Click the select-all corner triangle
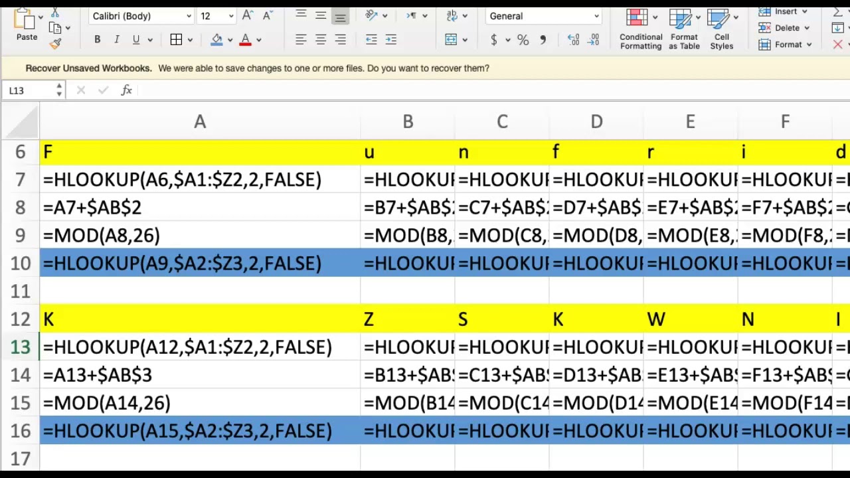Screen dimensions: 850x478 point(20,121)
